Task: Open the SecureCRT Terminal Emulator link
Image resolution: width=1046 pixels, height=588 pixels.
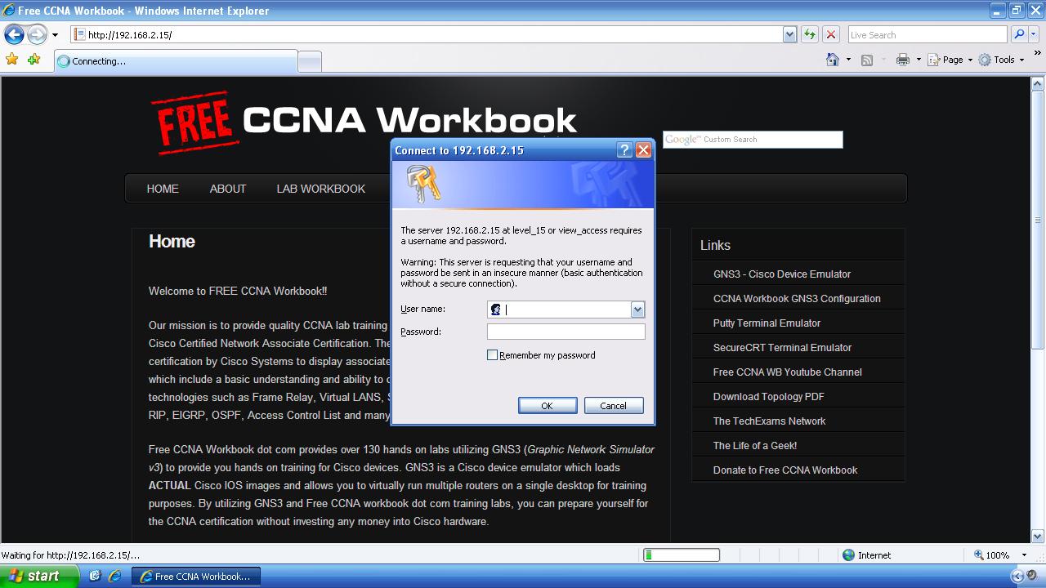Action: click(782, 348)
